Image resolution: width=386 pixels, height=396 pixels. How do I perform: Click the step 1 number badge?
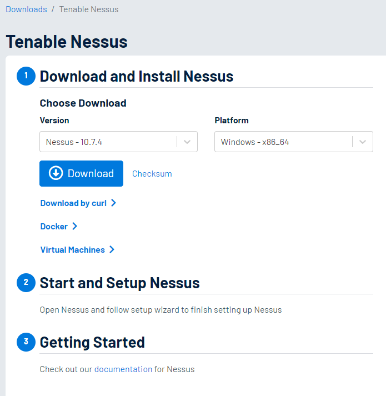[x=26, y=76]
